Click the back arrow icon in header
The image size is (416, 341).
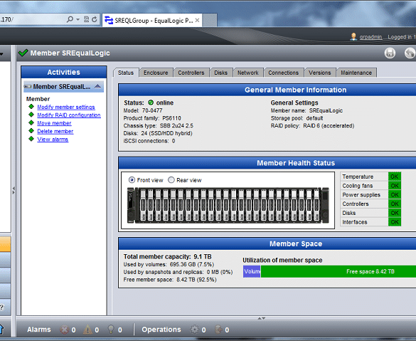click(410, 53)
